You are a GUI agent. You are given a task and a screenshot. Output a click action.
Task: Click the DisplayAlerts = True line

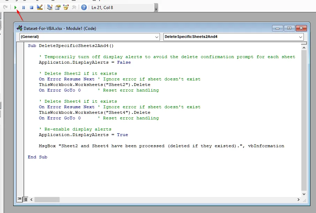(83, 135)
